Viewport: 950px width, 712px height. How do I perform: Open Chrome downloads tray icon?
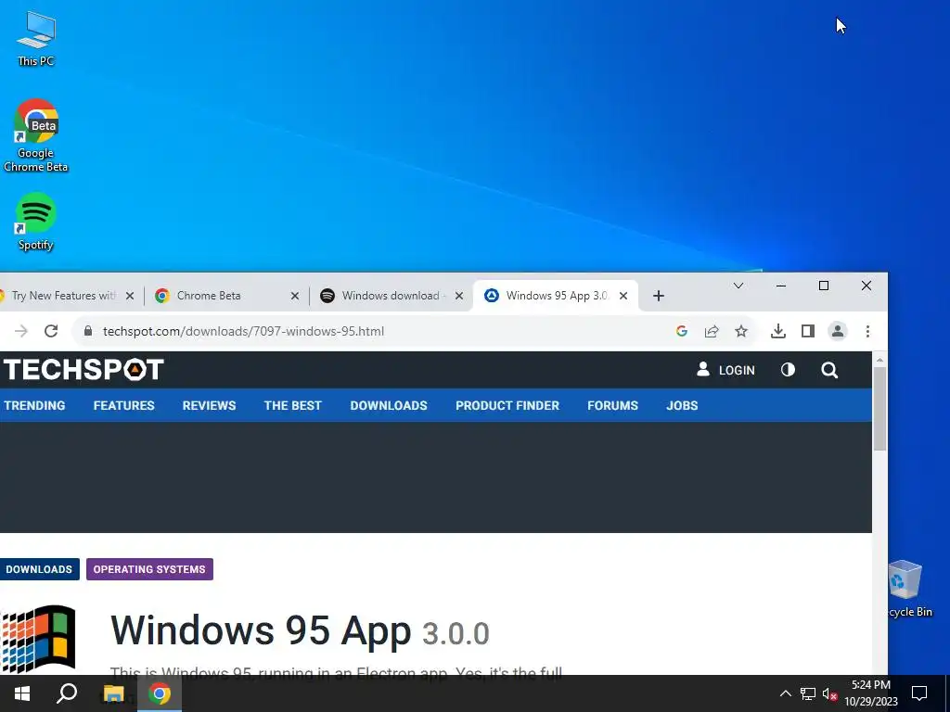point(778,331)
